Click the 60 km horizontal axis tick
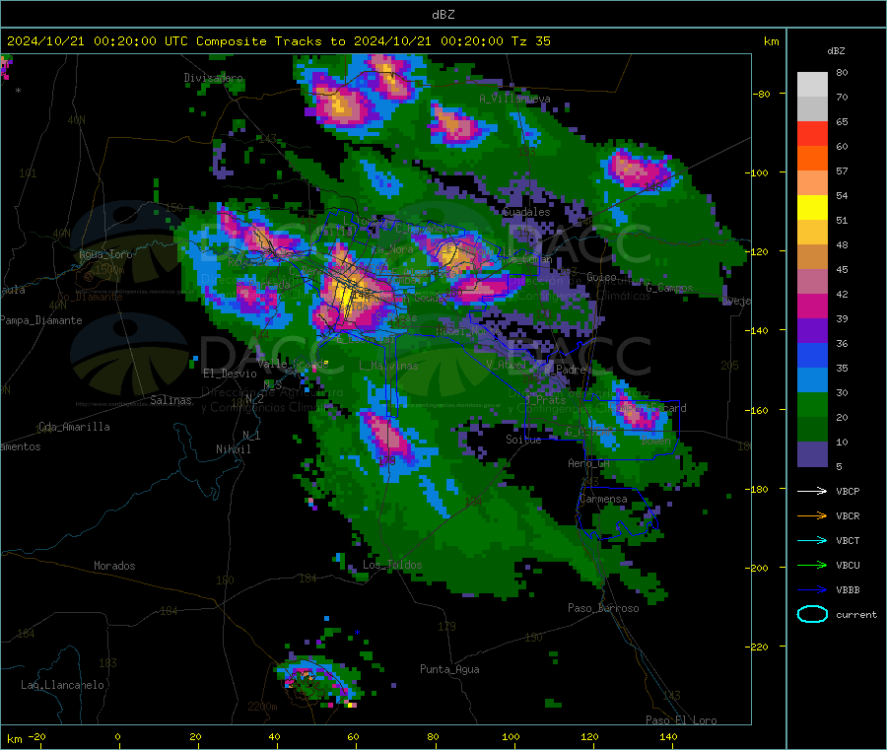 tap(353, 737)
